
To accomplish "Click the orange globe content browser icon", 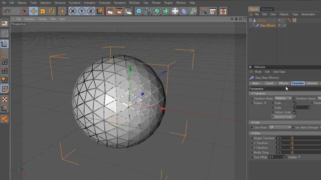I will [x=223, y=11].
